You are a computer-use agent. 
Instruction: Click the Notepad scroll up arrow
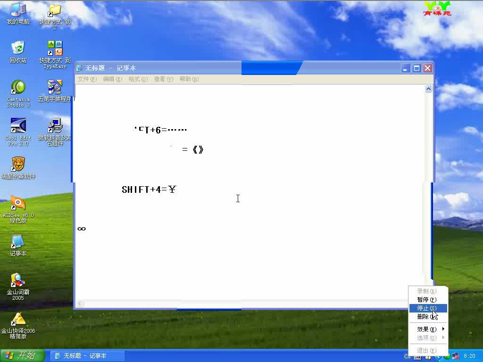click(x=428, y=89)
